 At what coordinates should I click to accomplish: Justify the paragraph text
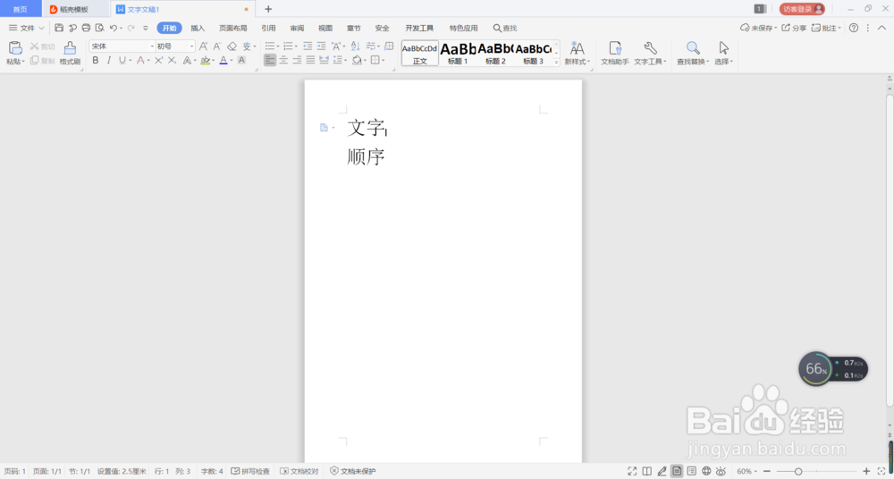(x=311, y=60)
